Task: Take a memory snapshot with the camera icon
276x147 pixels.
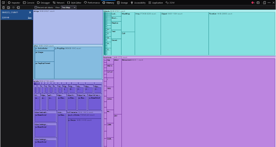Action: 8,7
